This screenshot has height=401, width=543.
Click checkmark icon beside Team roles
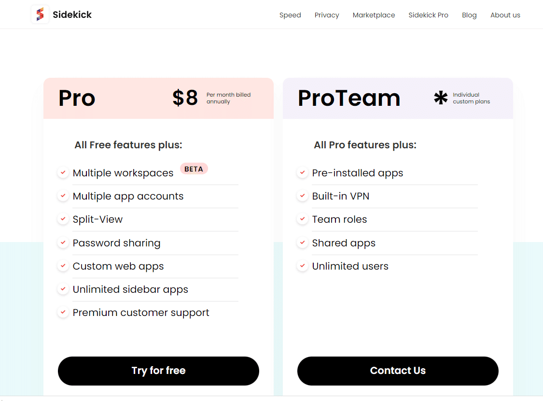tap(302, 219)
